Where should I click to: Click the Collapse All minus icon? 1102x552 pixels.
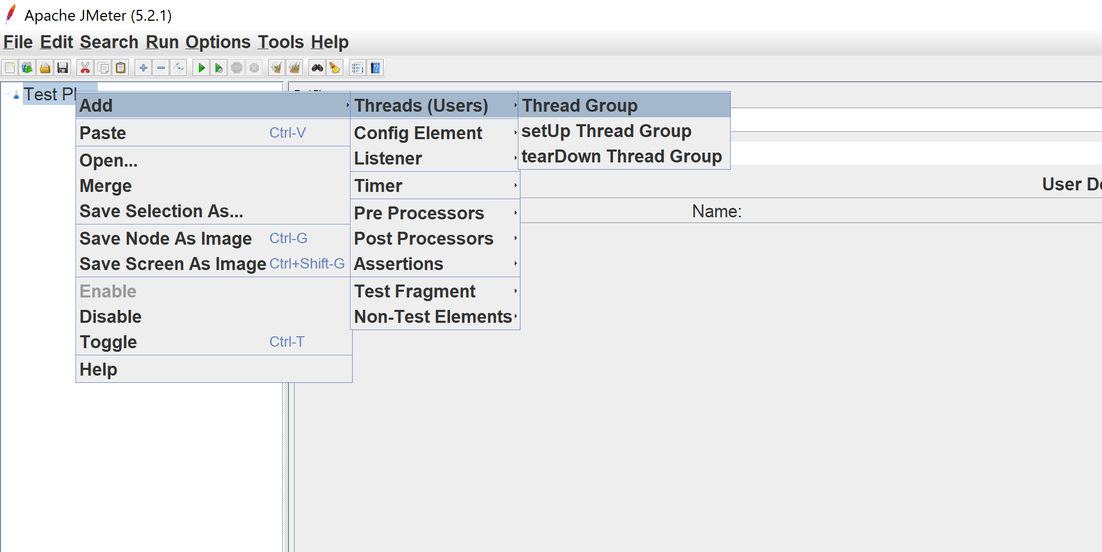pyautogui.click(x=161, y=68)
